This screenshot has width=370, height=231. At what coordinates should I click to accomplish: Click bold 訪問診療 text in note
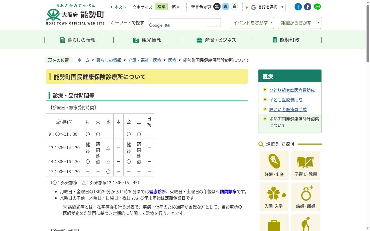pyautogui.click(x=228, y=191)
